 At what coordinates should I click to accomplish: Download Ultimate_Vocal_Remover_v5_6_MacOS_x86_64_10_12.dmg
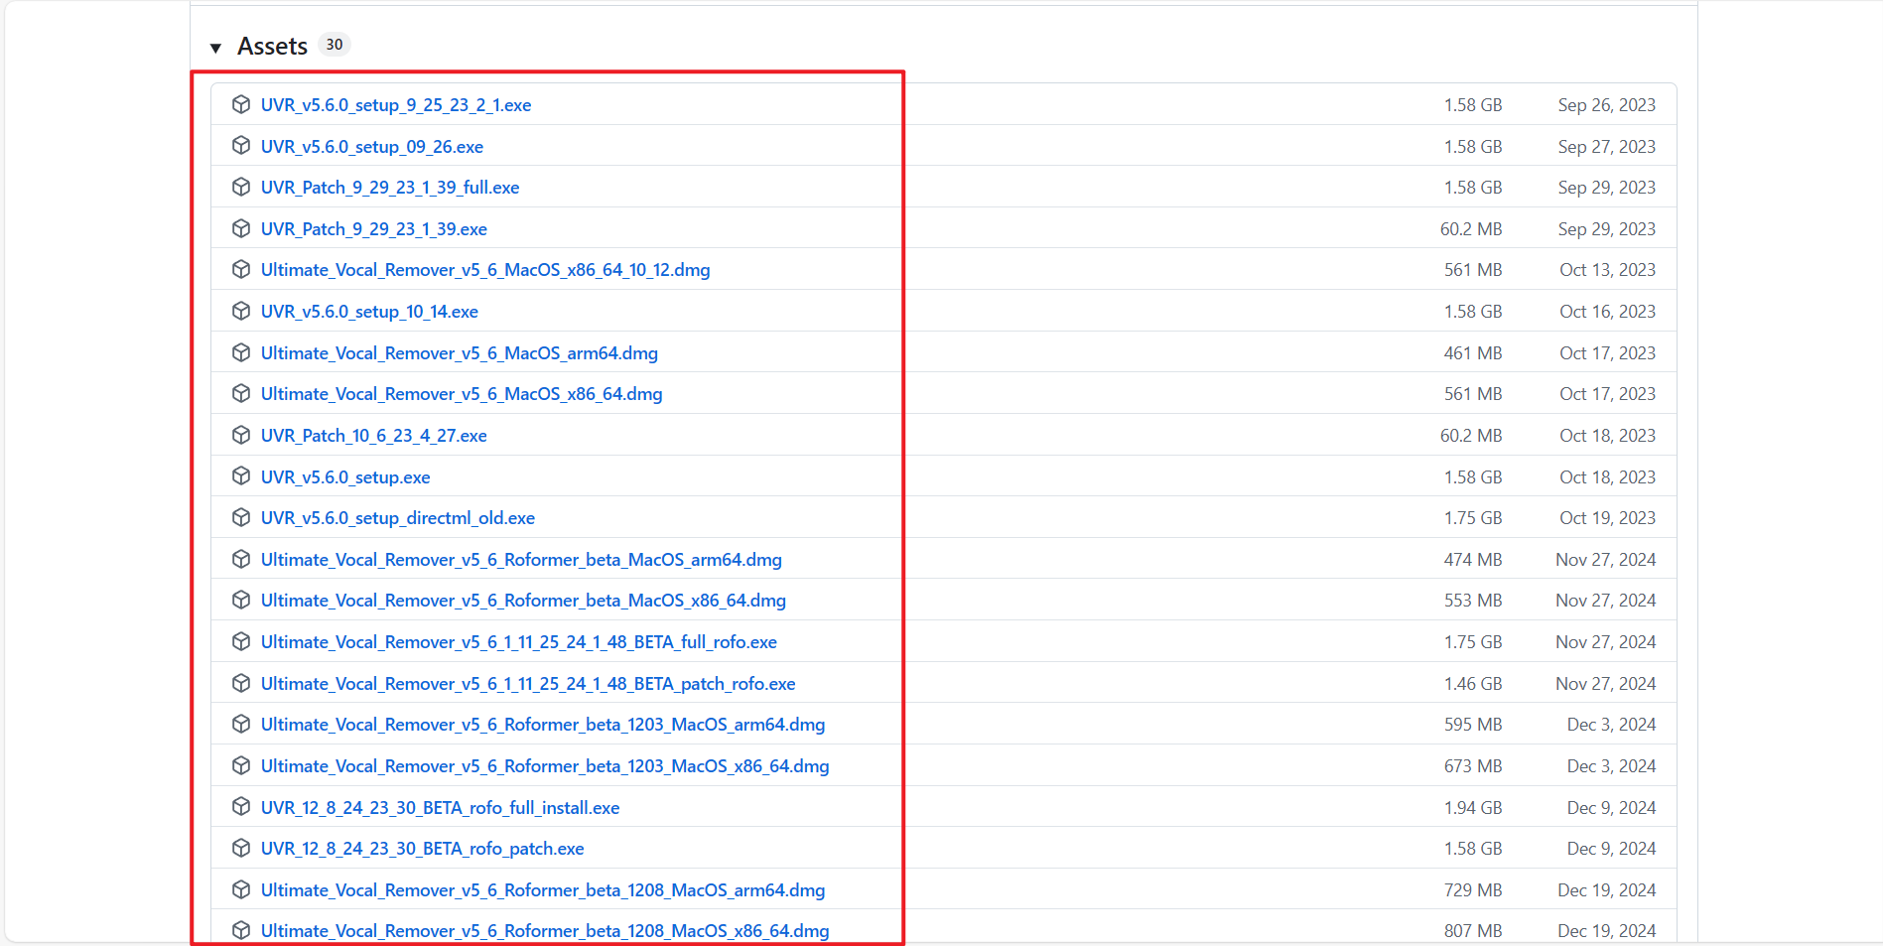[x=485, y=270]
